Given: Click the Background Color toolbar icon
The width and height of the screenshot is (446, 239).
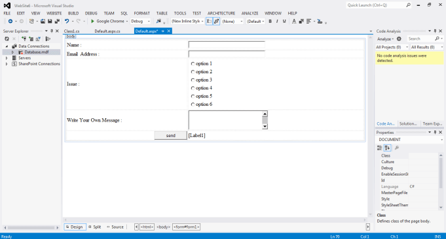Looking at the screenshot, I should (301, 22).
